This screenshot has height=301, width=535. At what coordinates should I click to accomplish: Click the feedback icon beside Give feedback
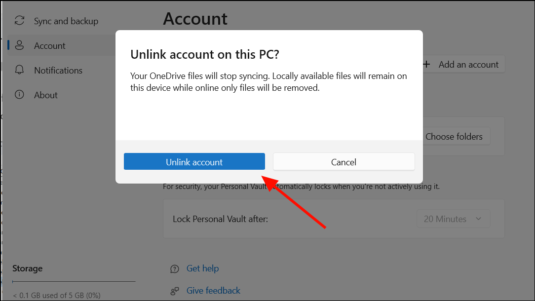coord(174,291)
